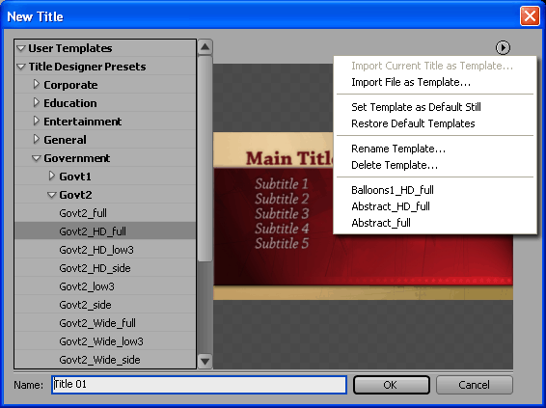This screenshot has width=546, height=408.
Task: Expand the General presets folder
Action: [37, 140]
